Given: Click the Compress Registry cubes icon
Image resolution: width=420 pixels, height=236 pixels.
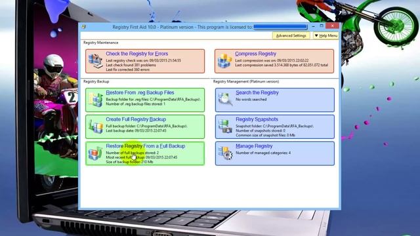Looking at the screenshot, I should click(224, 61).
